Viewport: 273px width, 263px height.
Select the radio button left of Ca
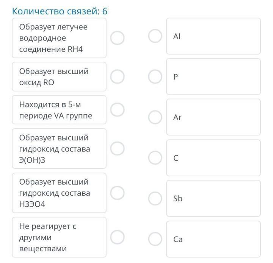click(155, 239)
